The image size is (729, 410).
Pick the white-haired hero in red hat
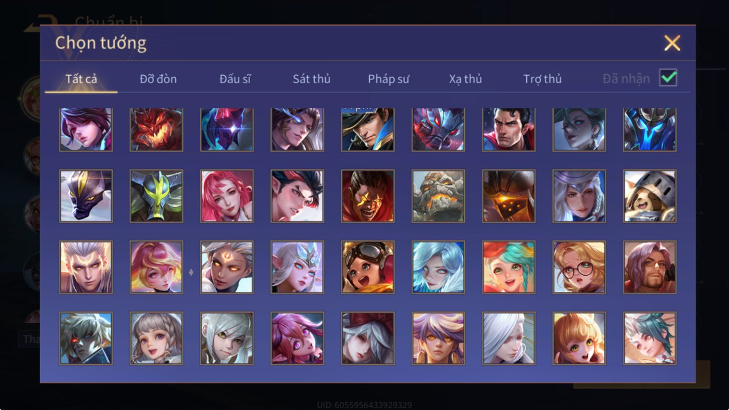(367, 338)
